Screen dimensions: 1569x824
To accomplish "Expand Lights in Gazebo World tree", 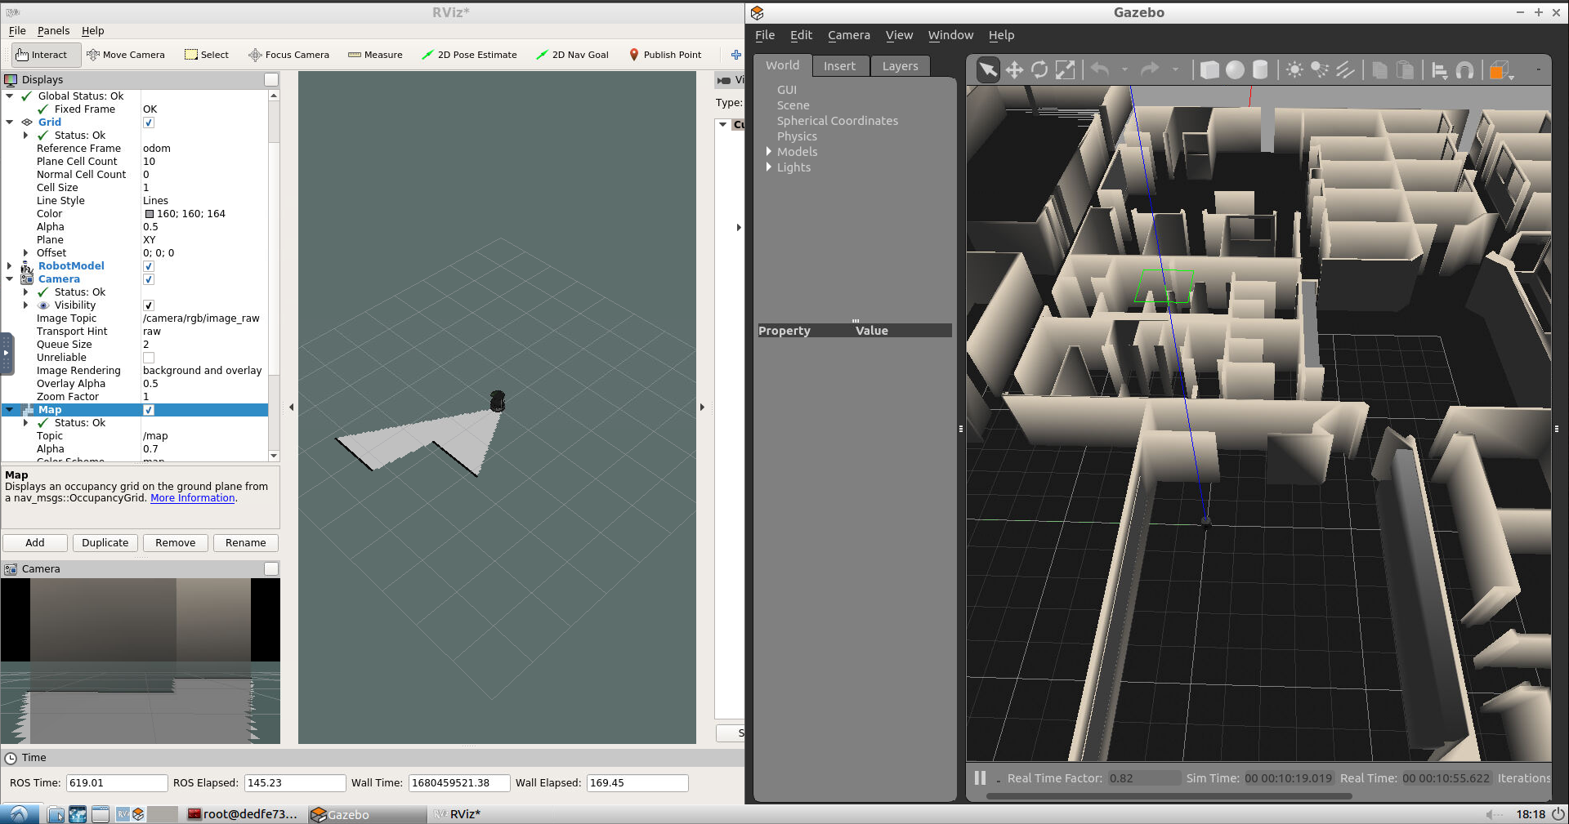I will point(769,167).
